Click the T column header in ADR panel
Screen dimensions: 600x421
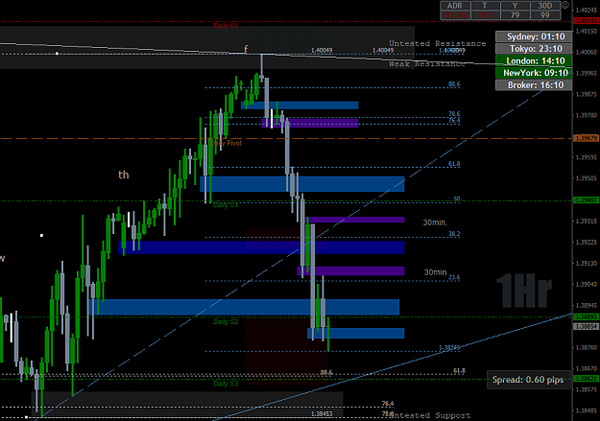pyautogui.click(x=485, y=6)
